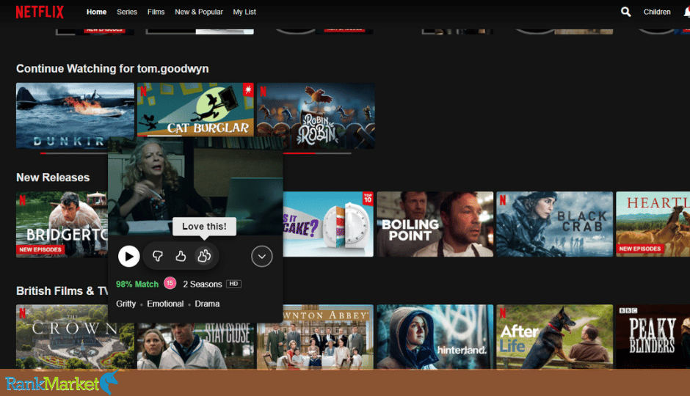The image size is (690, 396).
Task: Open the After Life thumbnail
Action: (x=554, y=337)
